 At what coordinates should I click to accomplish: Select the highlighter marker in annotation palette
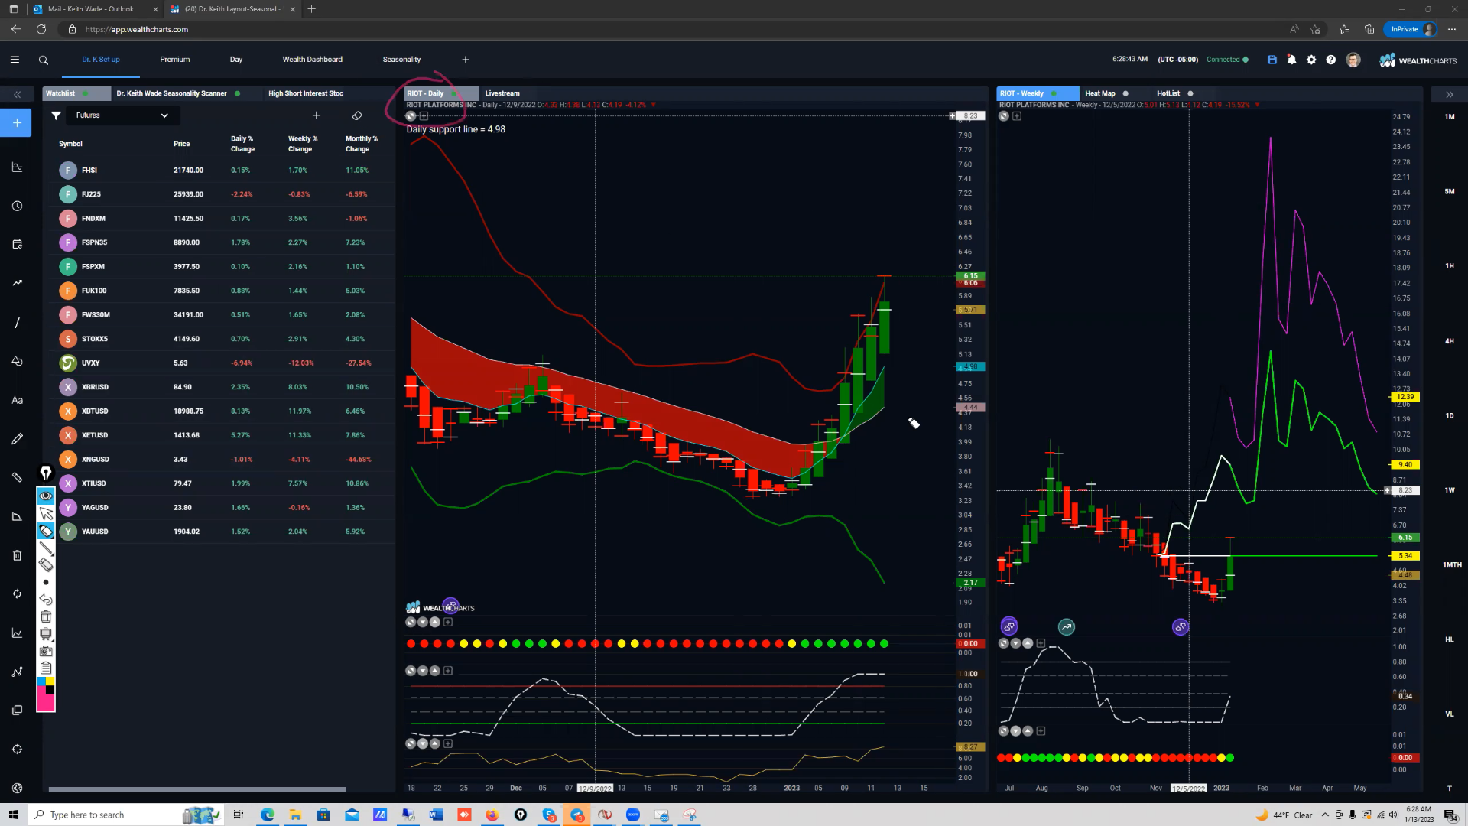(46, 531)
